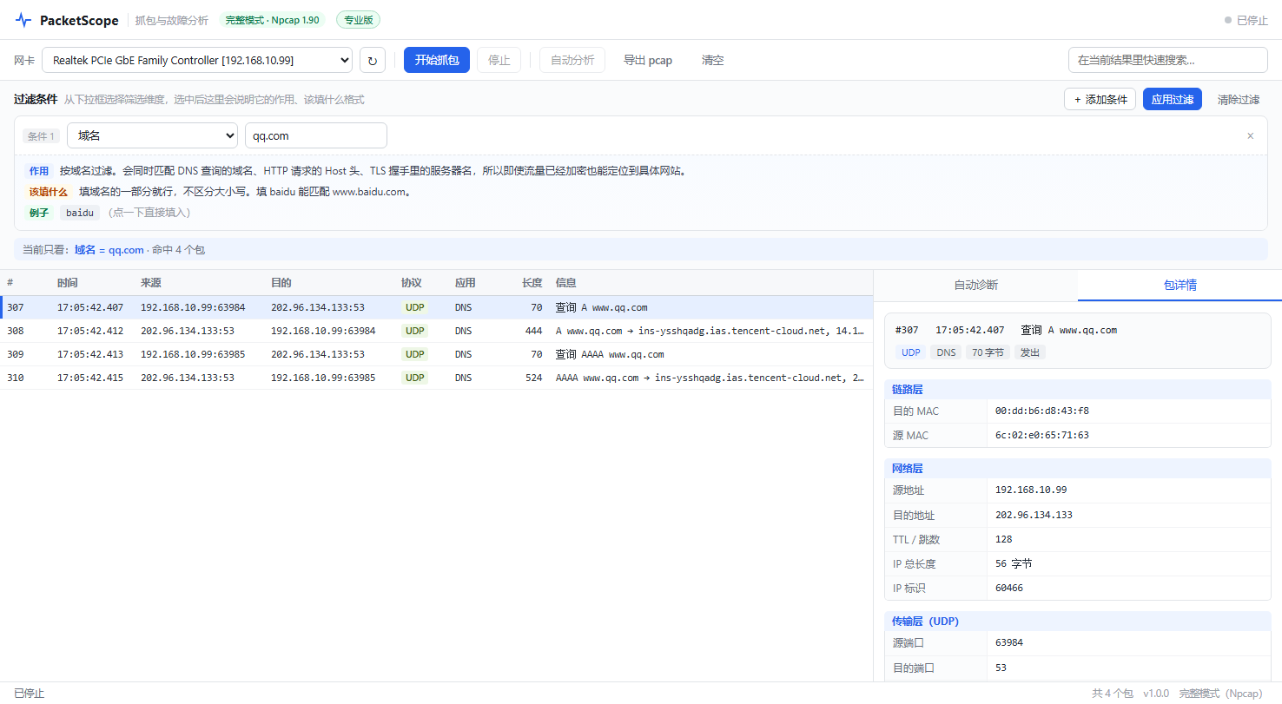Screen dimensions: 1282x704
Task: Select packet row 310
Action: pos(436,378)
